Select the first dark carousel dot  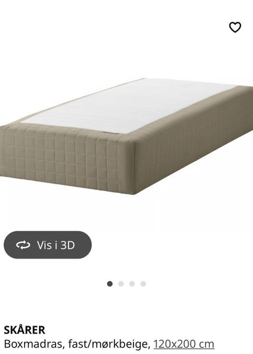(110, 283)
